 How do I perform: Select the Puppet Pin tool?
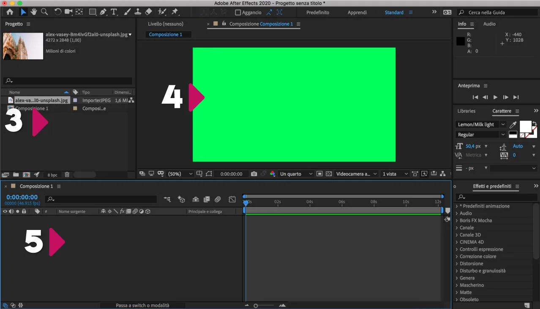[175, 12]
